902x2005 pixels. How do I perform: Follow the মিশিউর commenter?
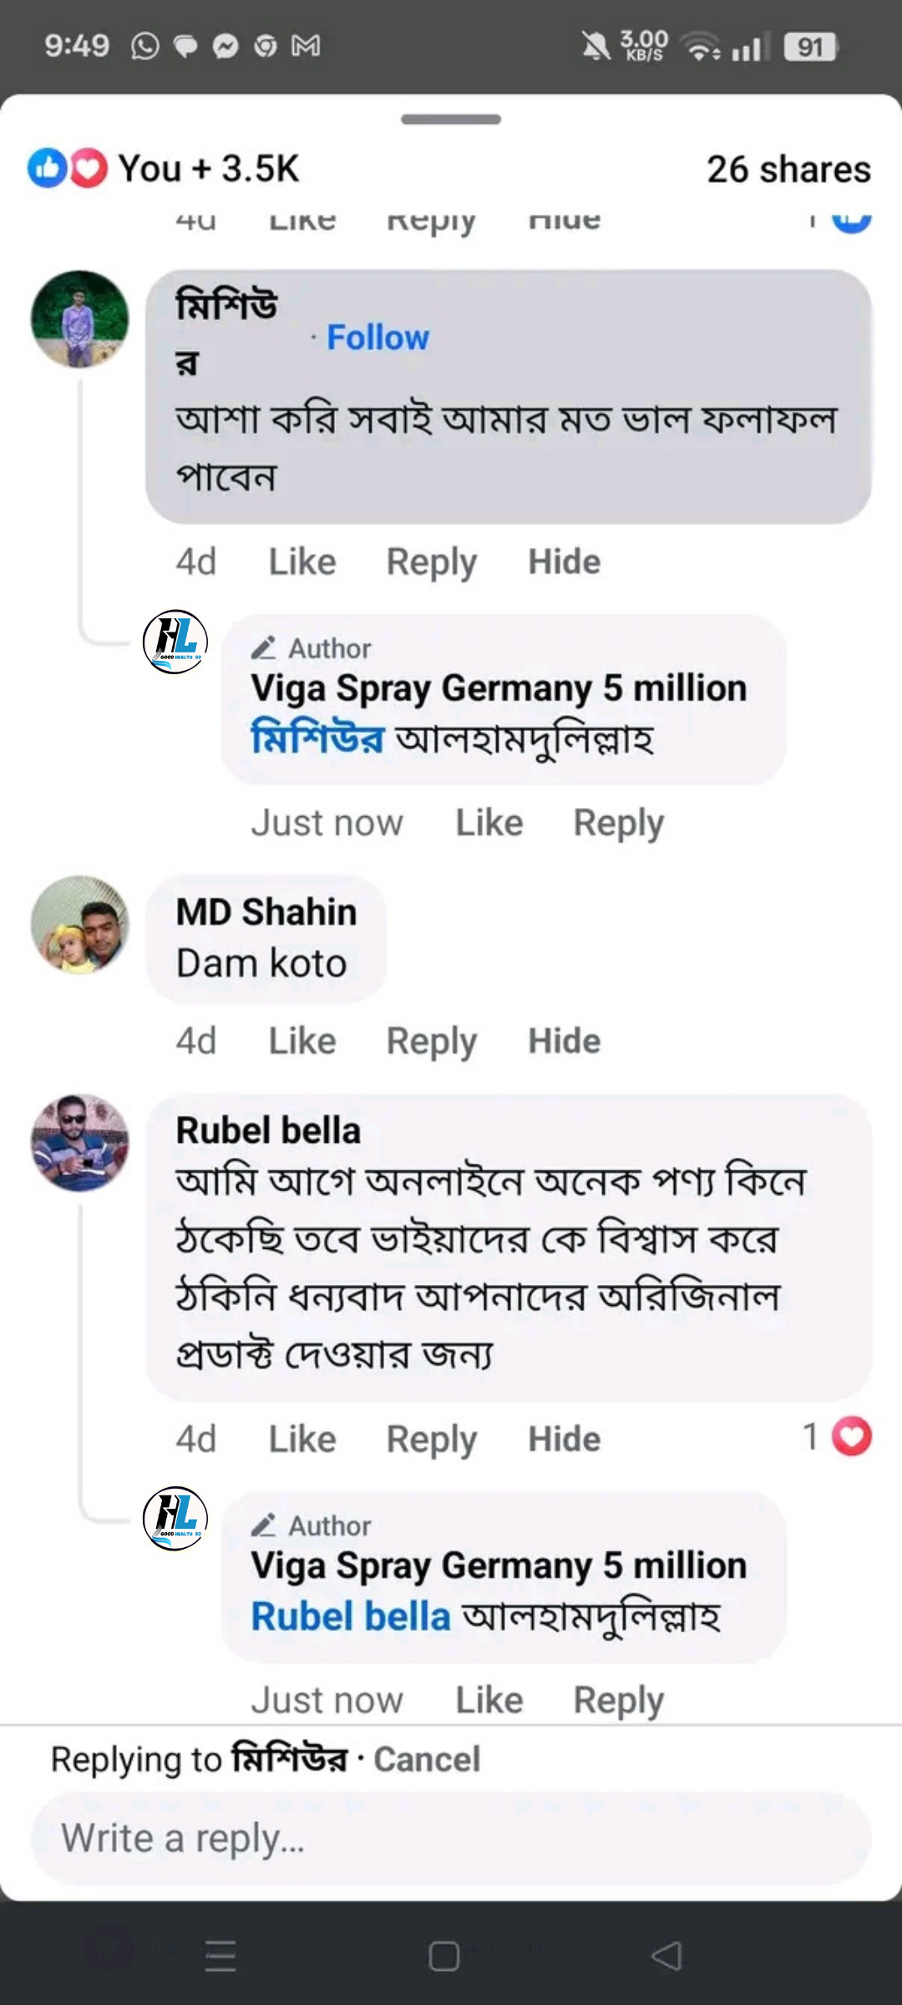pos(378,338)
